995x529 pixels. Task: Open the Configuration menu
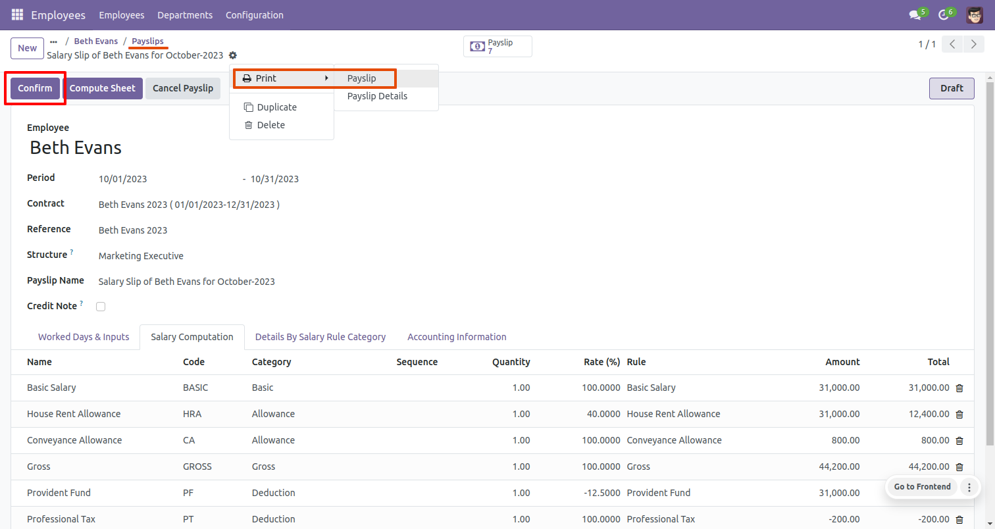point(255,14)
